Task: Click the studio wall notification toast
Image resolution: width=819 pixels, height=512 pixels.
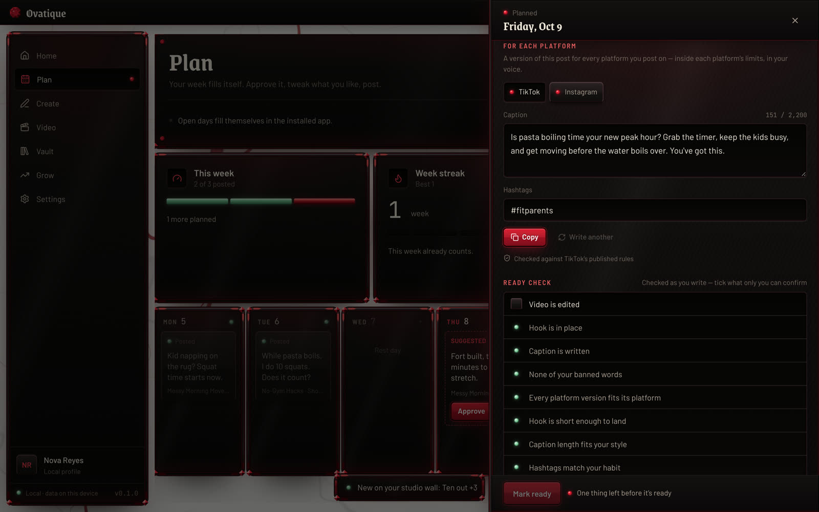Action: pos(410,488)
